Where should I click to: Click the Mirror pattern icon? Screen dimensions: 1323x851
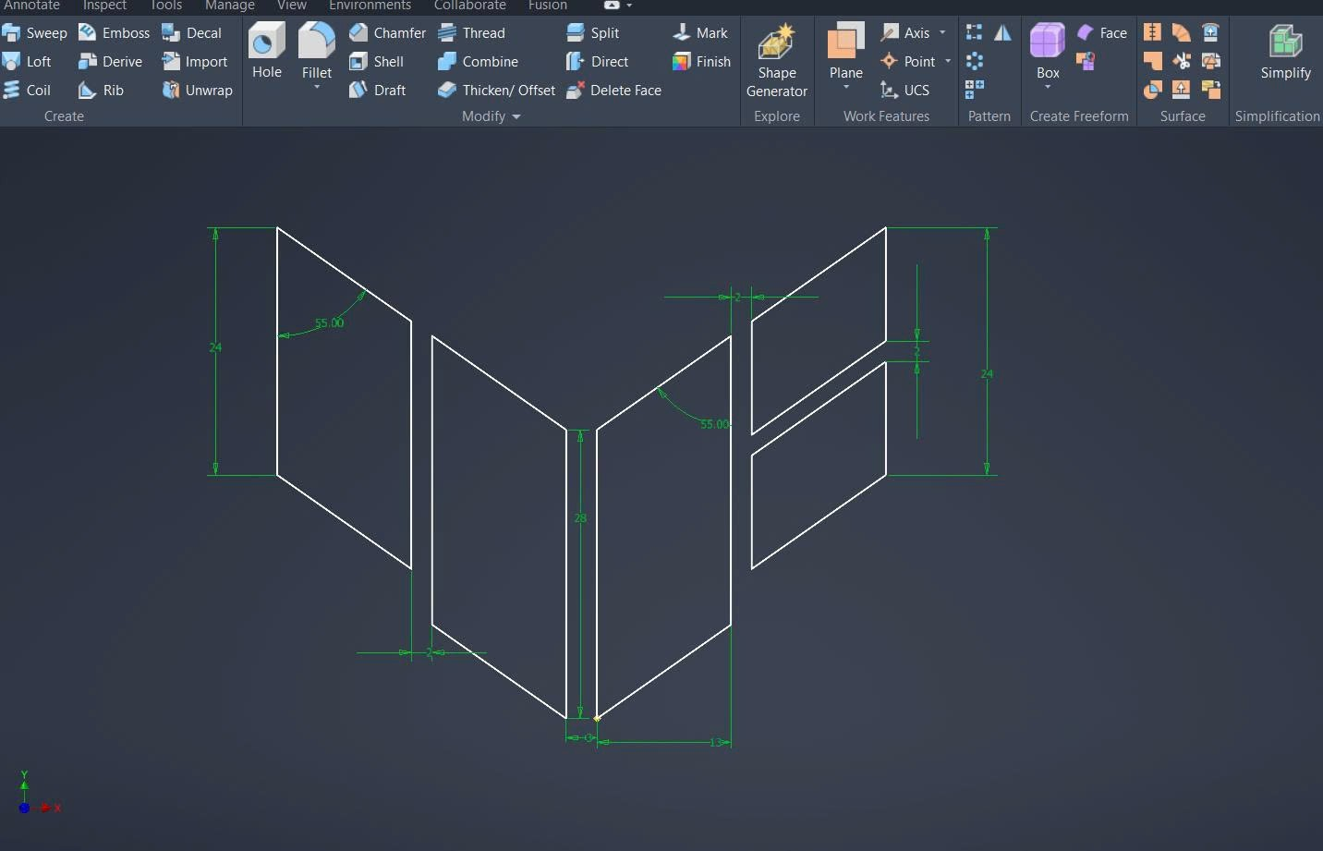(1002, 33)
